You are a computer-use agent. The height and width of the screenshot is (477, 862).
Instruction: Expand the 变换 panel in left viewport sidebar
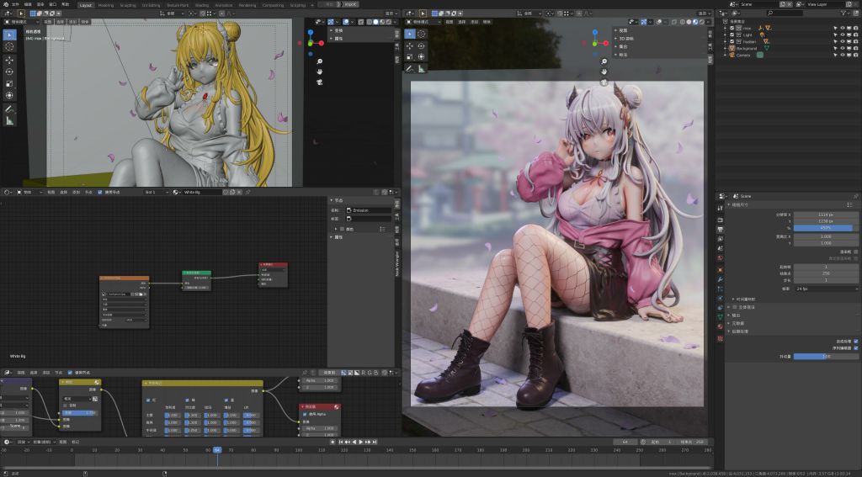click(338, 31)
